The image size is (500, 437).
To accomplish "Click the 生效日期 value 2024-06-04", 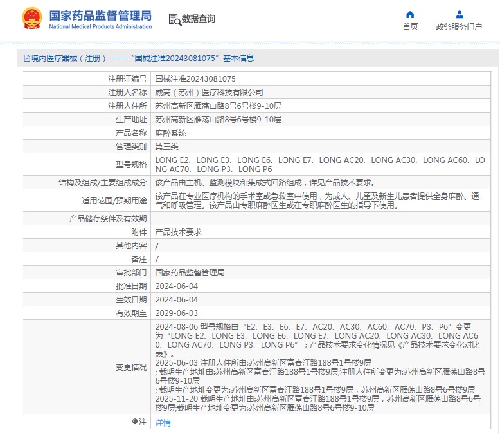I will 176,300.
